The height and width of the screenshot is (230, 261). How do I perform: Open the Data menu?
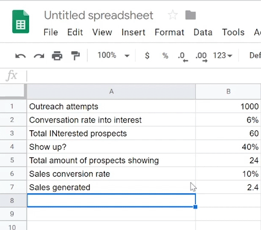point(203,32)
